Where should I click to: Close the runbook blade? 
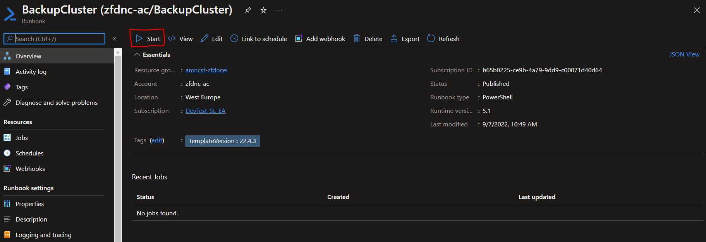697,10
